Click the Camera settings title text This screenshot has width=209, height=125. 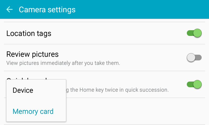click(47, 10)
